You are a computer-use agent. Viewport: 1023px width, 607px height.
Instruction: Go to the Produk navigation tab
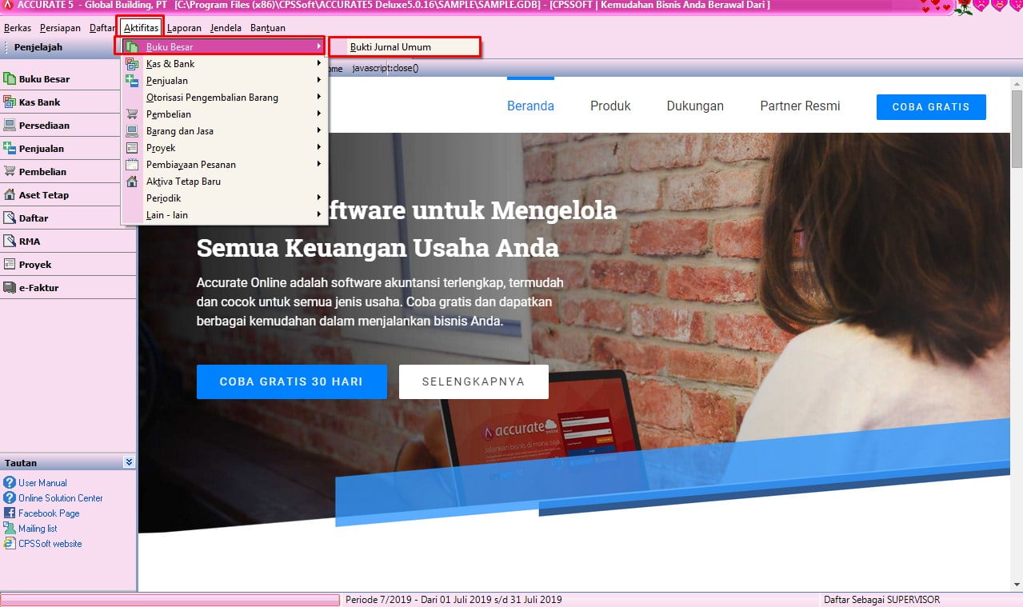click(610, 106)
